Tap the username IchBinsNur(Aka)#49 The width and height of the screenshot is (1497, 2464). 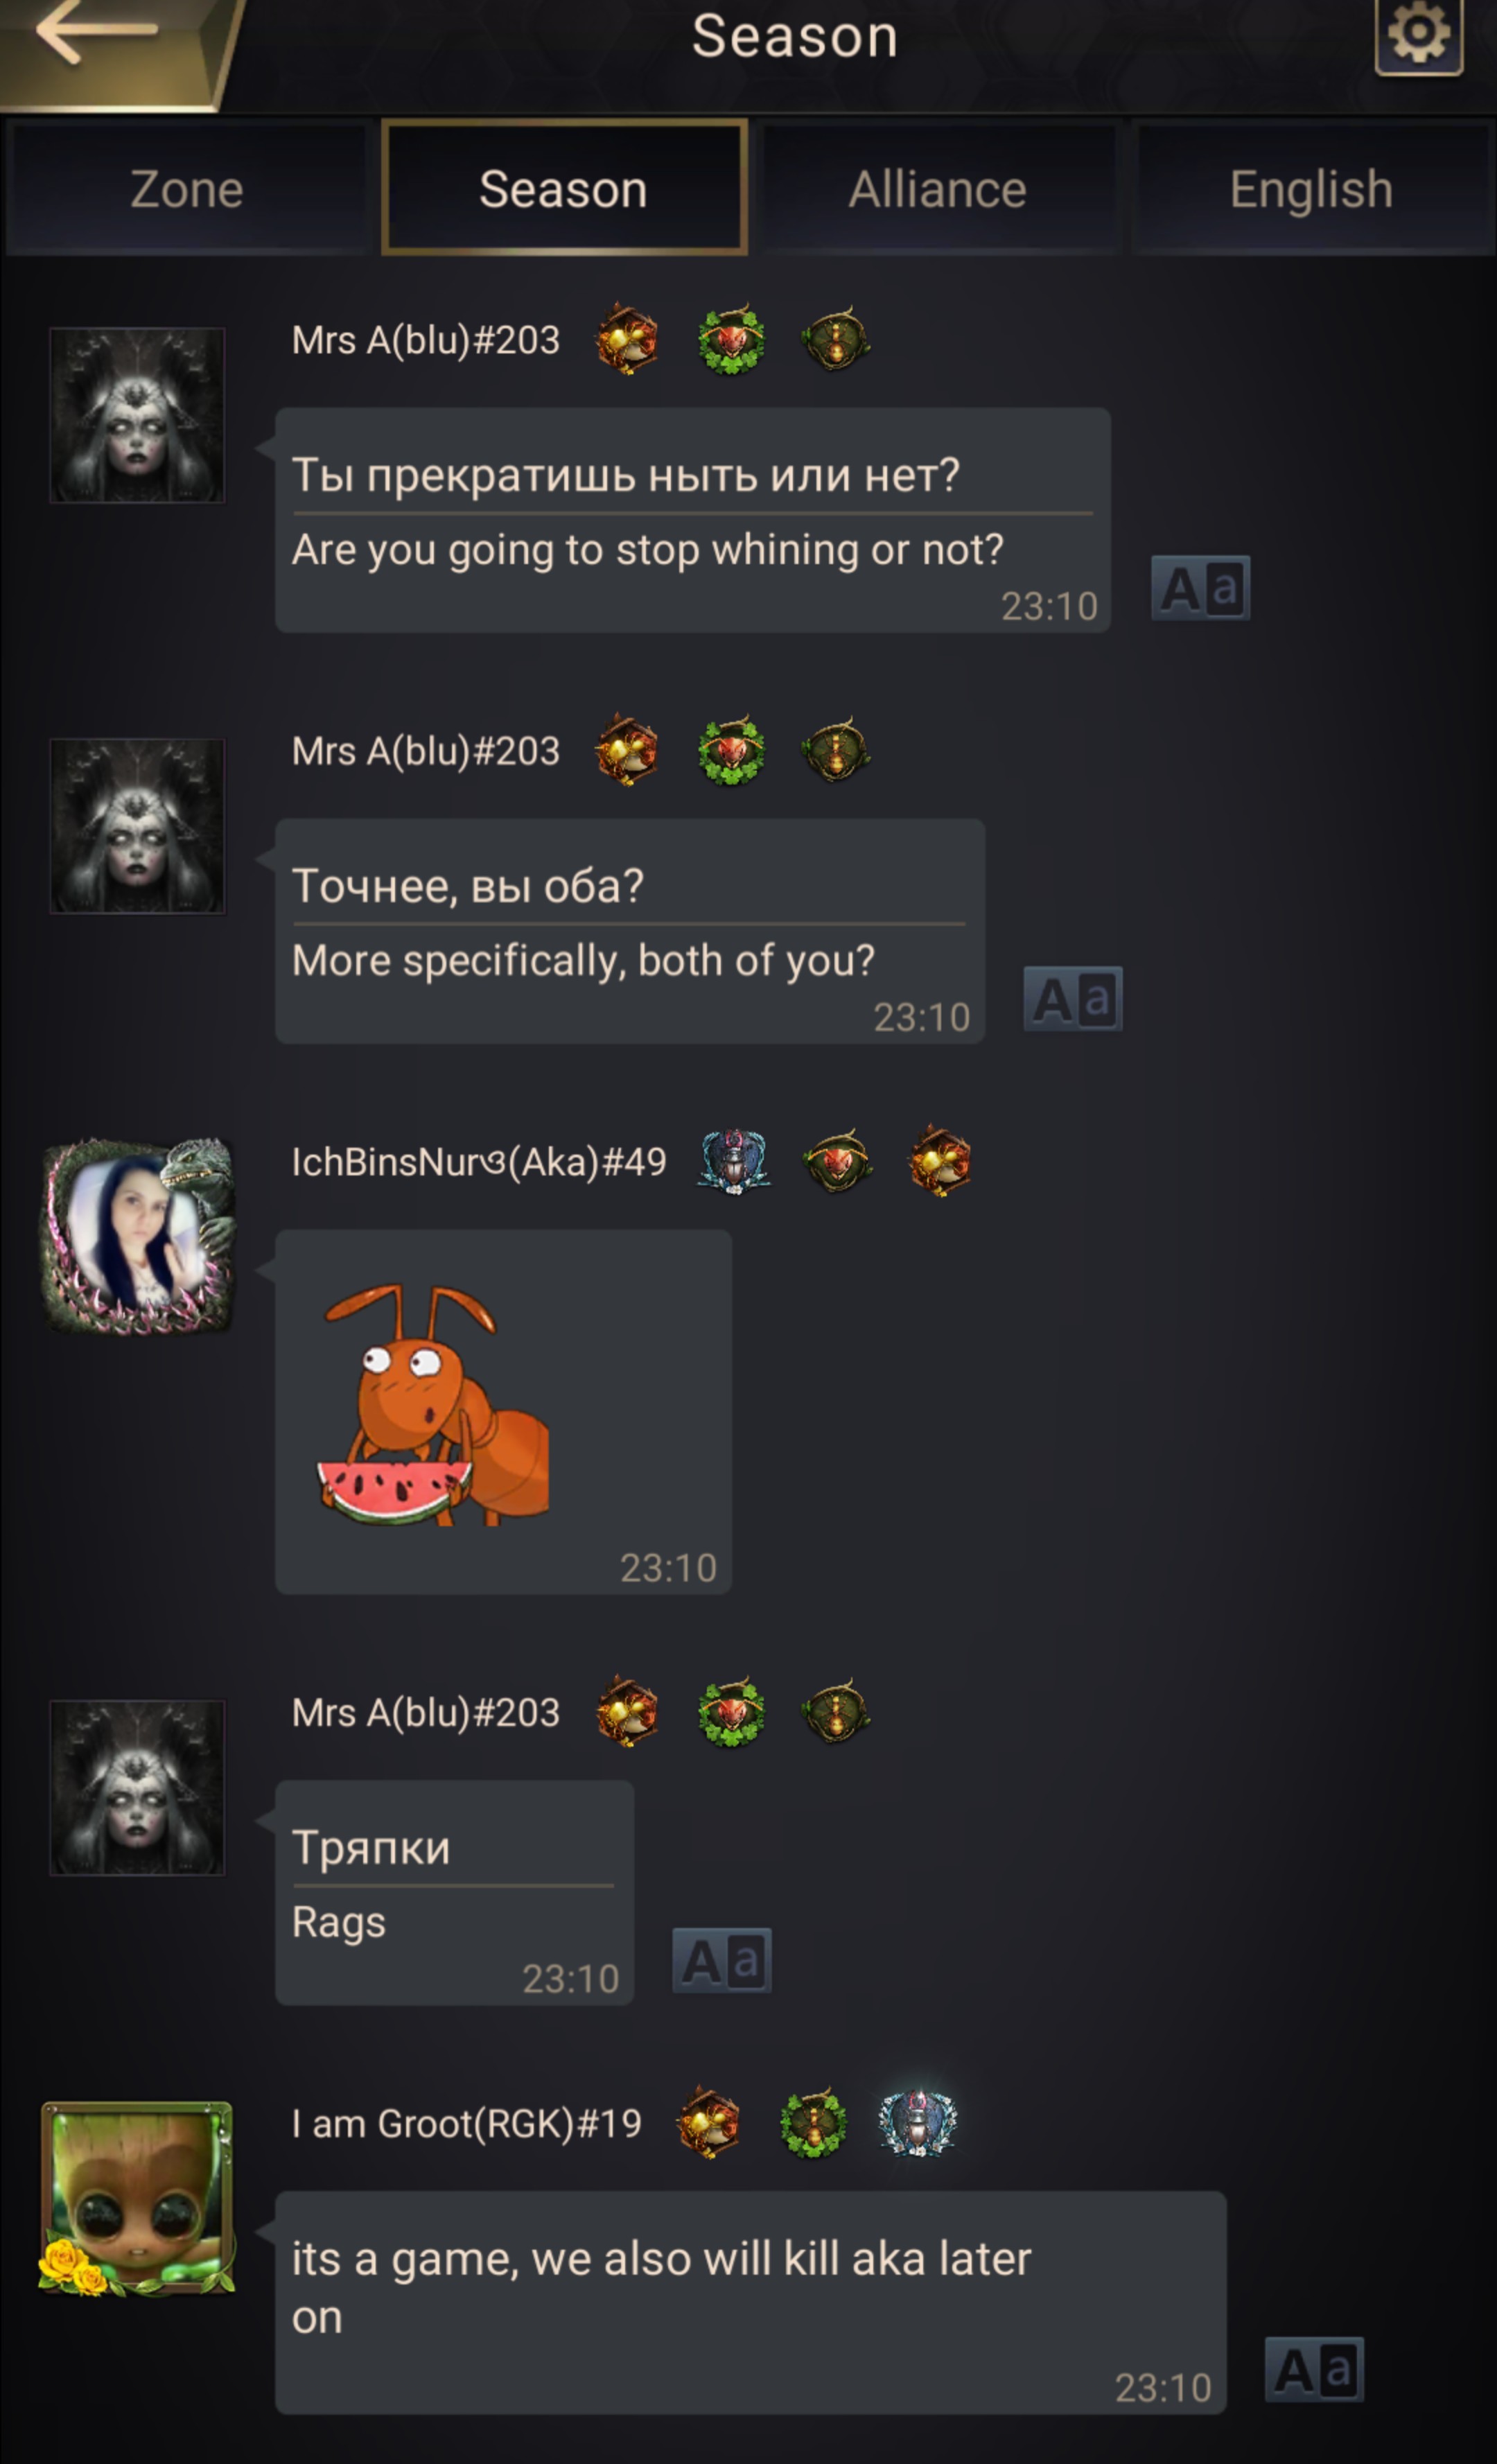479,1162
